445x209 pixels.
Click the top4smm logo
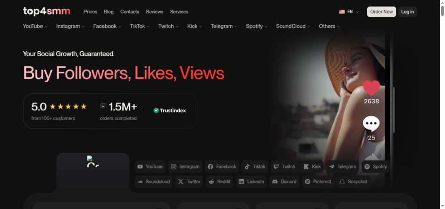point(46,11)
